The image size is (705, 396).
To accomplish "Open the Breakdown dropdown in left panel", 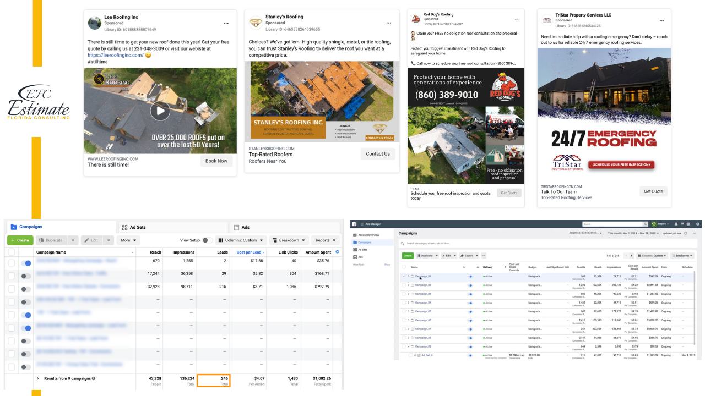I will [288, 240].
